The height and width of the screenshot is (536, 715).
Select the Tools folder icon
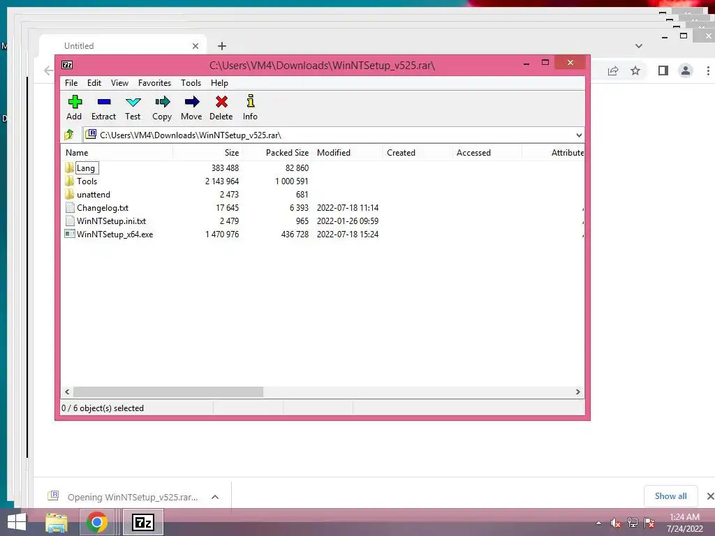click(x=69, y=181)
